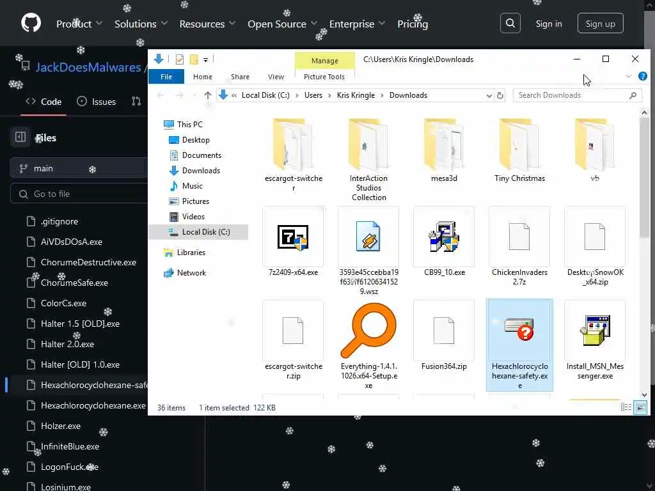Open the Holzer.exe file link
This screenshot has height=491, width=655.
(x=61, y=426)
